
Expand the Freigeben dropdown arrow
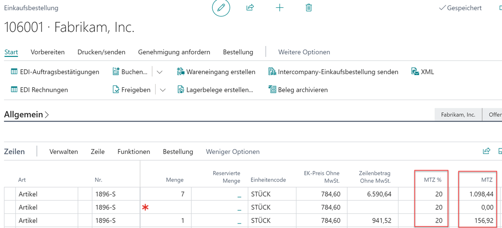tap(163, 90)
